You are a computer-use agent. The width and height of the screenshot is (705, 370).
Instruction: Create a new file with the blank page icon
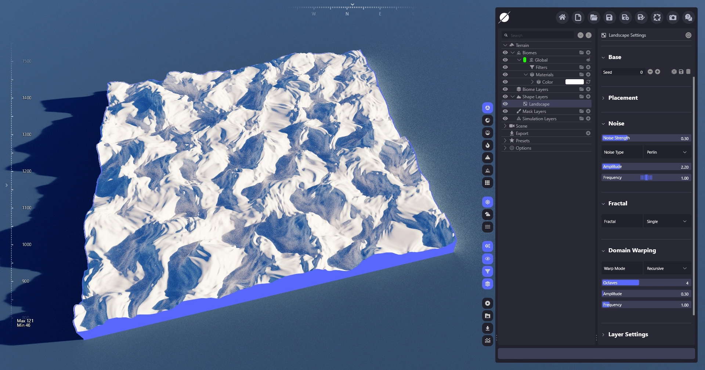coord(578,17)
